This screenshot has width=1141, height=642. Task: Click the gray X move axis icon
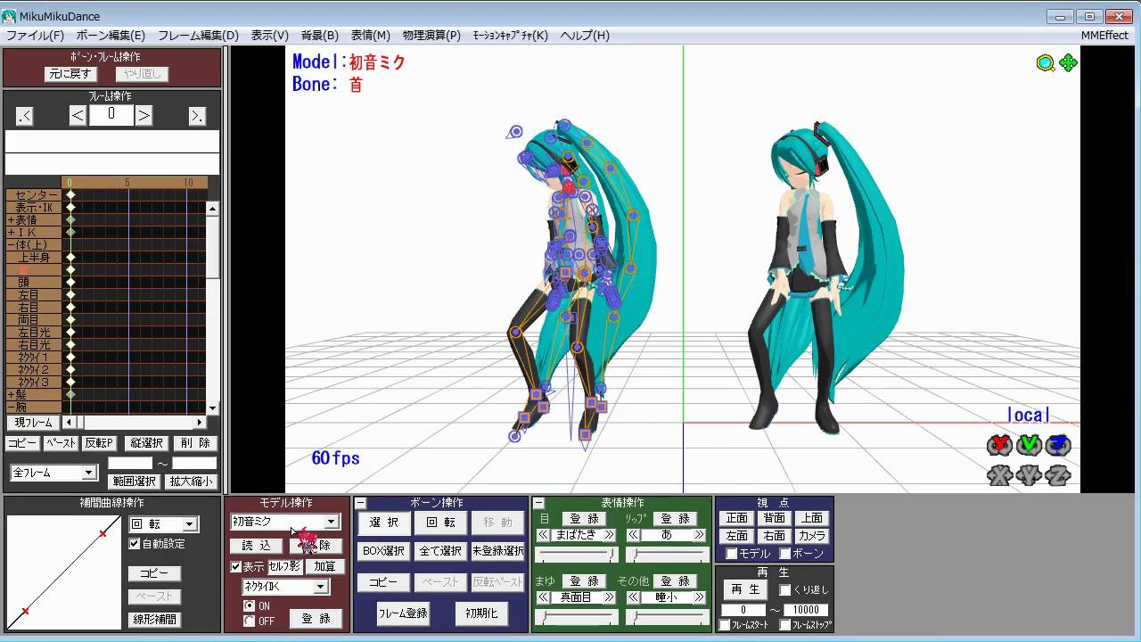(x=999, y=475)
